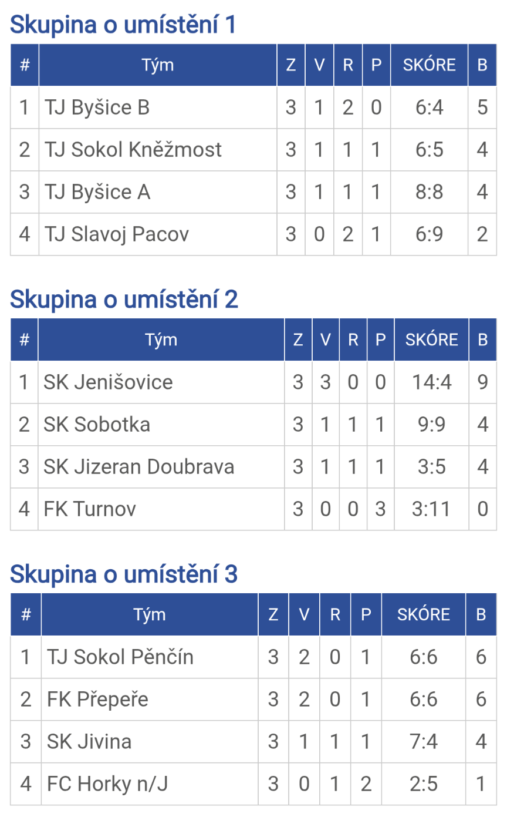This screenshot has height=827, width=507.
Task: Select SK Jizeran Doubrava in the table
Action: point(139,467)
